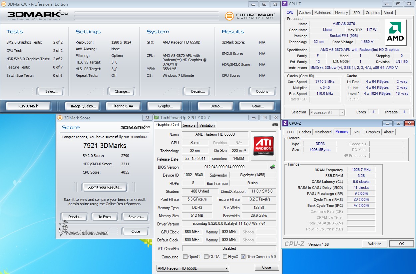Click the GPU Clock field showing 660 MHz
This screenshot has width=416, height=274.
click(x=192, y=232)
